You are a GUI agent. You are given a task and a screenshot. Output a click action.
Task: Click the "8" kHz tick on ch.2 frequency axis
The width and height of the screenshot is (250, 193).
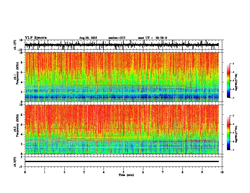pos(22,115)
